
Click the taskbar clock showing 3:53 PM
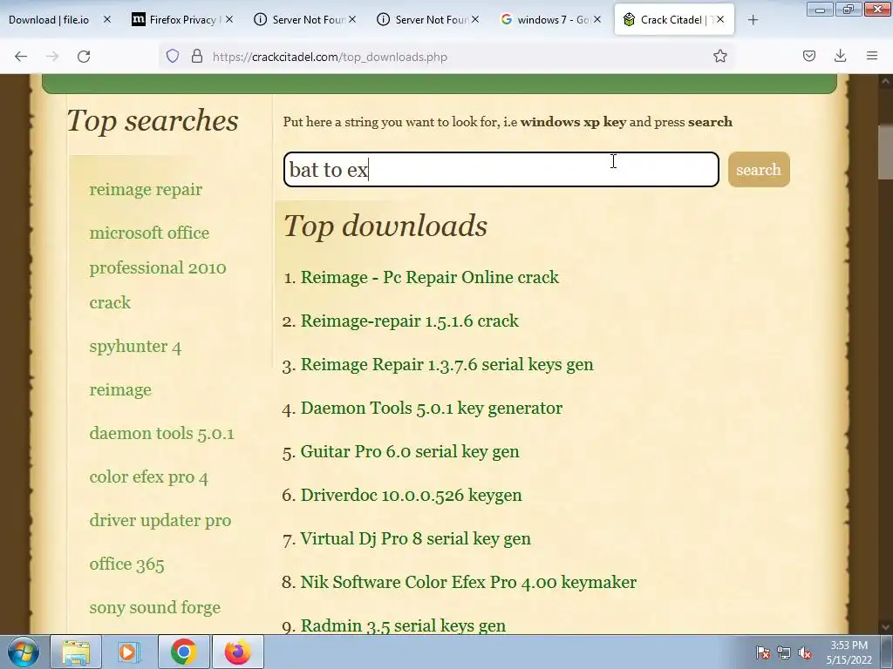[x=849, y=652]
